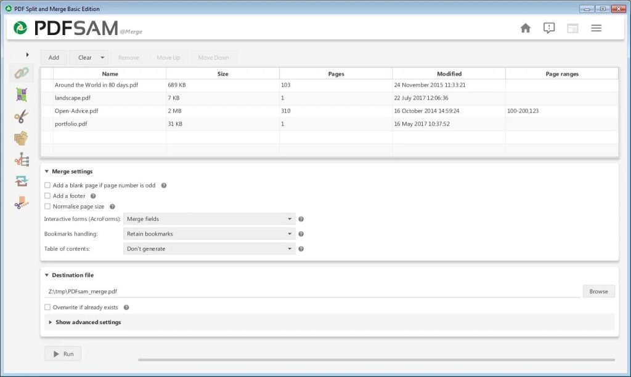Screen dimensions: 631x377
Task: Select the Open-Advice.pdf row
Action: pos(330,111)
